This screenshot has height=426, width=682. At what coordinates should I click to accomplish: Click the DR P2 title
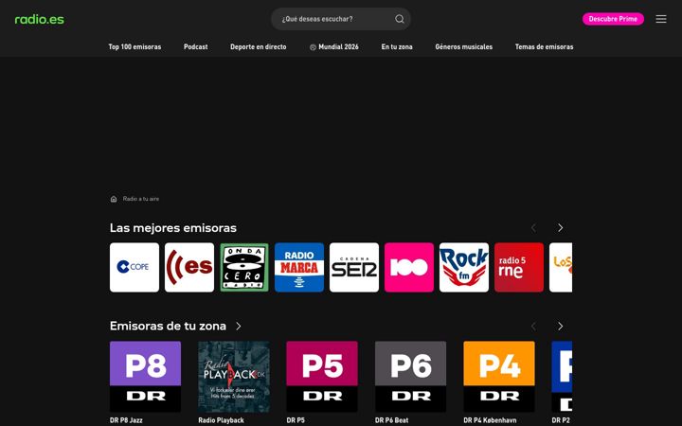pos(561,420)
